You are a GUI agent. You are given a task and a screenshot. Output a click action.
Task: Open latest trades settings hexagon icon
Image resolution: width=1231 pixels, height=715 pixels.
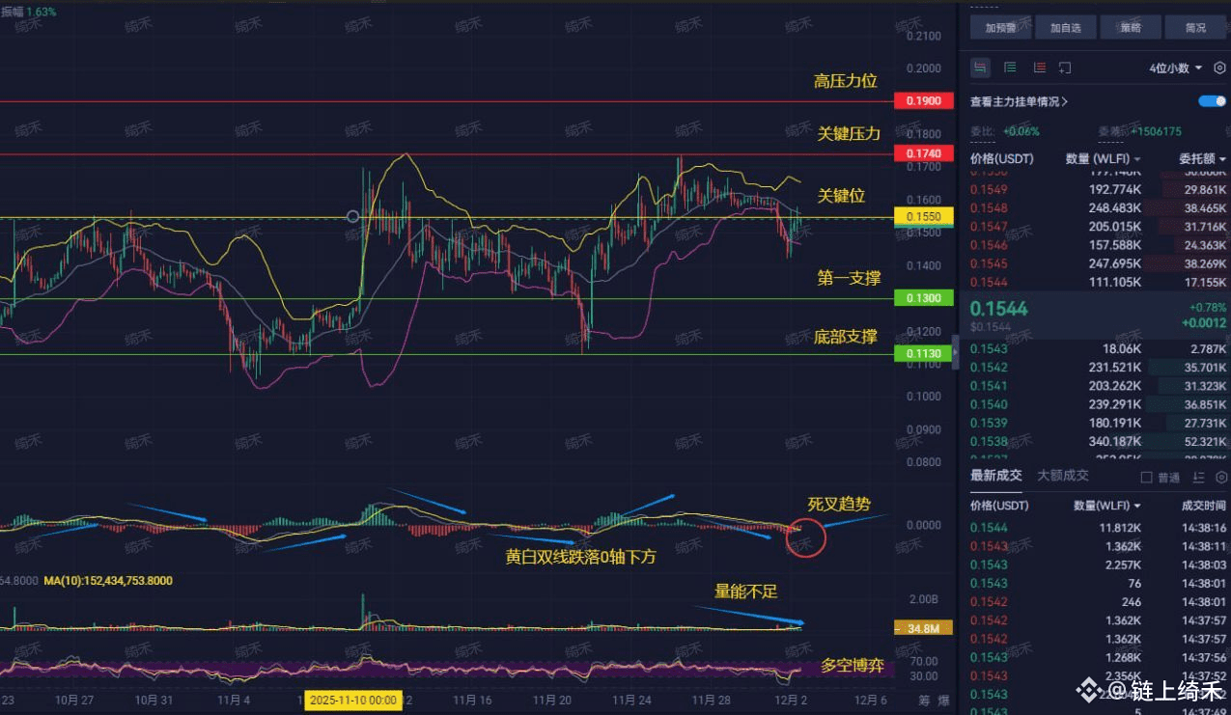pyautogui.click(x=1221, y=477)
